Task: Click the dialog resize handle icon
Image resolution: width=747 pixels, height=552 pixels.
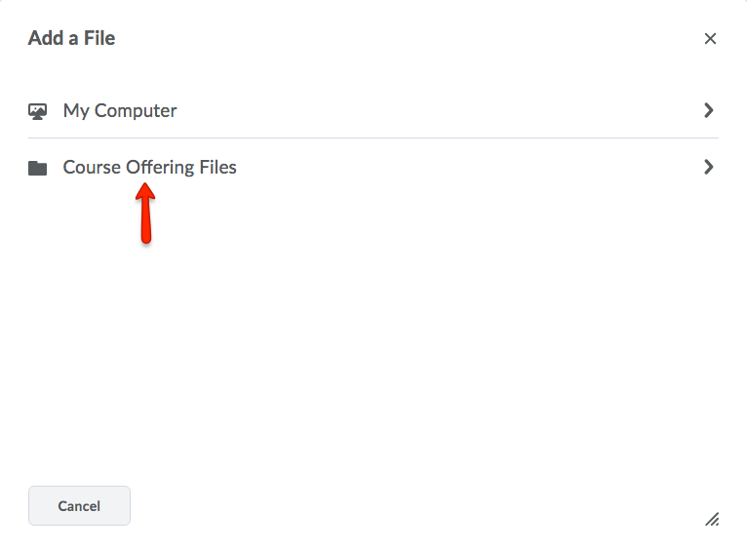Action: (712, 519)
